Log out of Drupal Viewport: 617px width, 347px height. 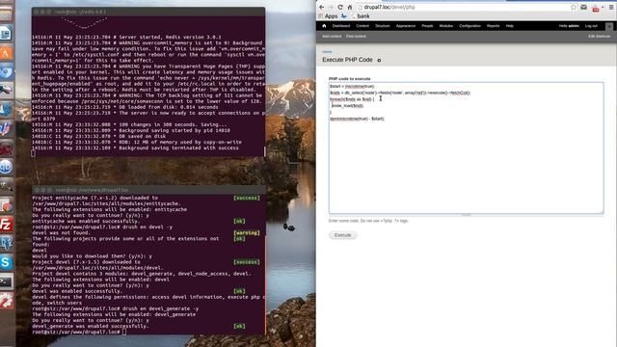tap(591, 26)
